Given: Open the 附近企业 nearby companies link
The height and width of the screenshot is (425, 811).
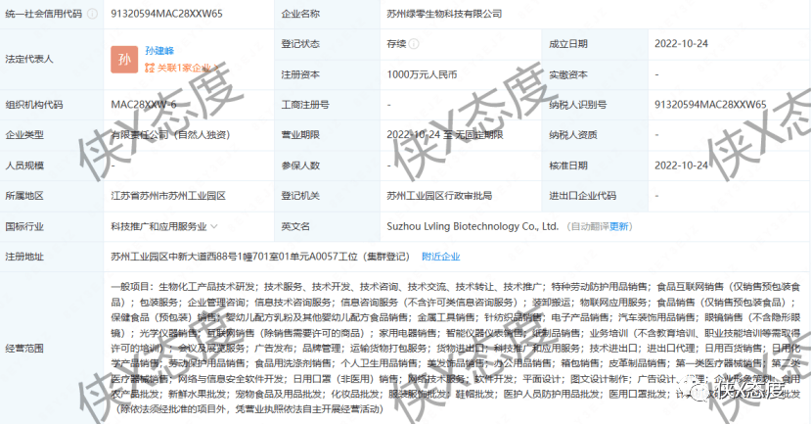Looking at the screenshot, I should coord(440,257).
